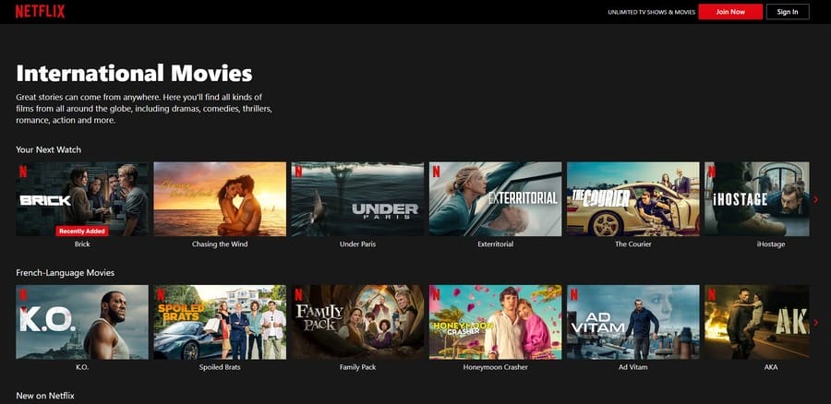Open the Under Paris thumbnail
831x404 pixels.
(357, 199)
